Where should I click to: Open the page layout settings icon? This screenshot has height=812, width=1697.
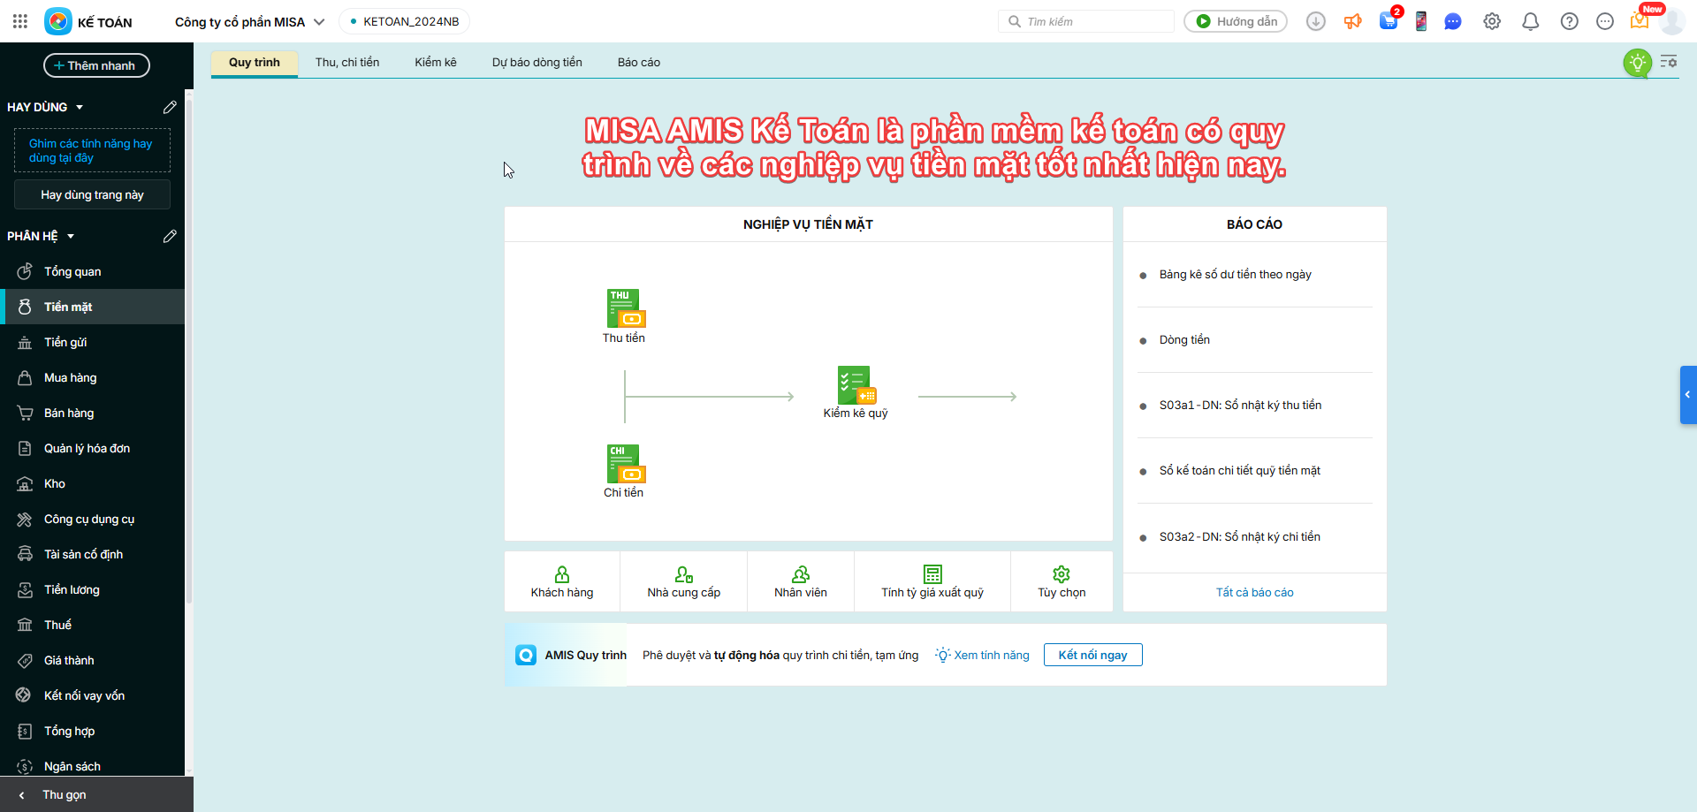click(1669, 62)
